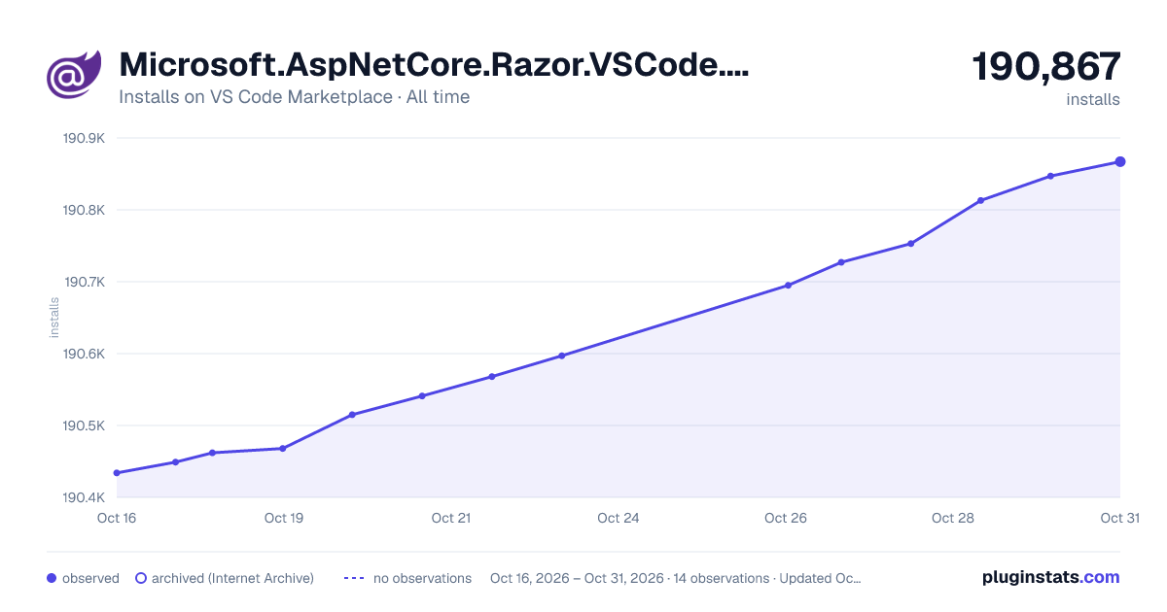This screenshot has width=1167, height=612.
Task: Click the 'Installs on VS Code Marketplace' subtitle
Action: (255, 97)
